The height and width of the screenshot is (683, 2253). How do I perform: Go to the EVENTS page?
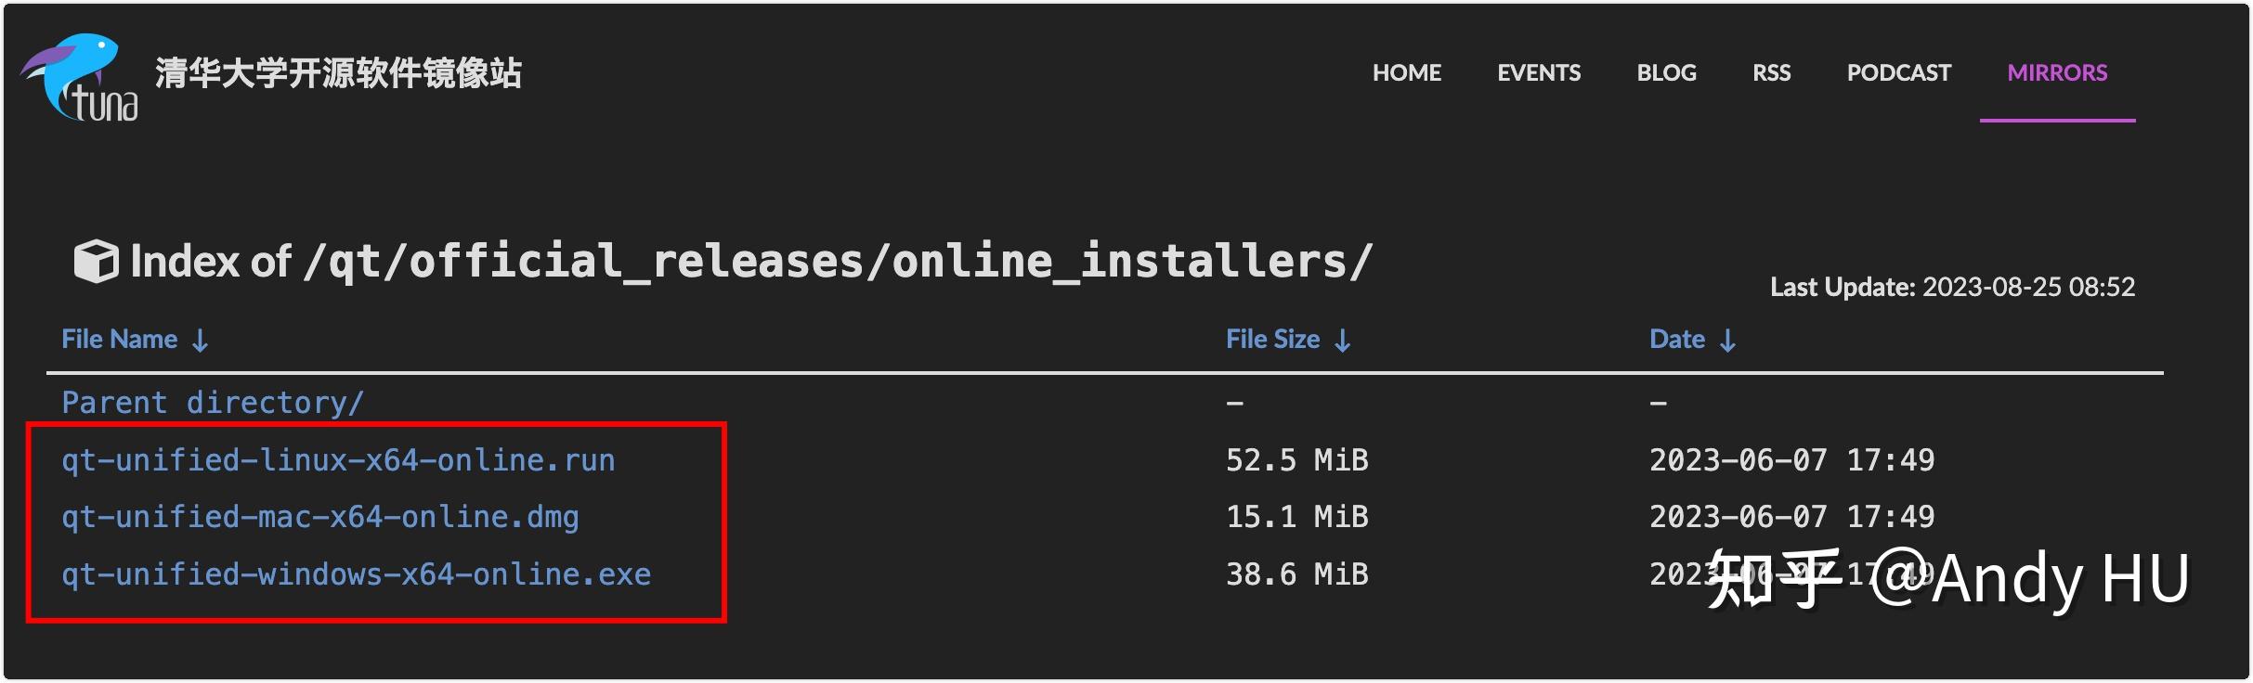(1539, 72)
